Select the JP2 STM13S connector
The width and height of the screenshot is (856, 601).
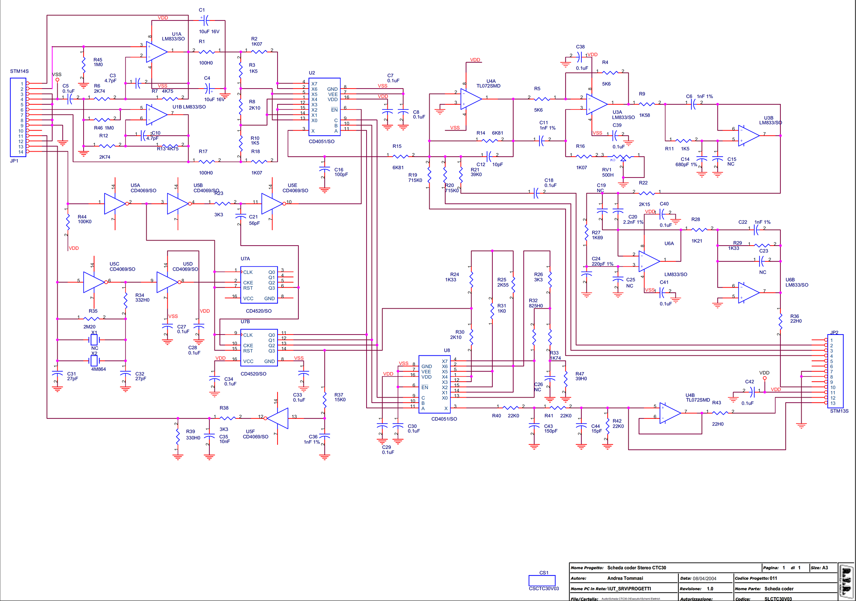[x=835, y=371]
